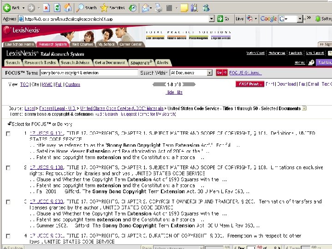Click in the FOCUS Terms input field

[89, 73]
